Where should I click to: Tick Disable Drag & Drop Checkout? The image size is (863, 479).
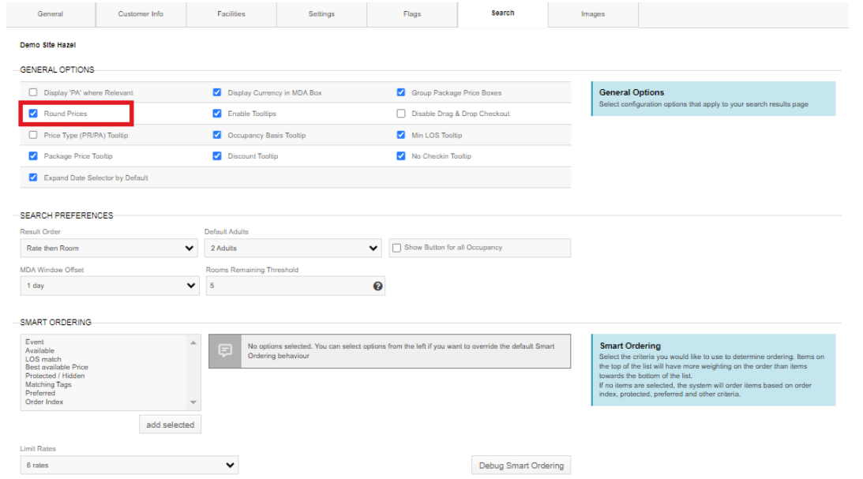tap(401, 114)
